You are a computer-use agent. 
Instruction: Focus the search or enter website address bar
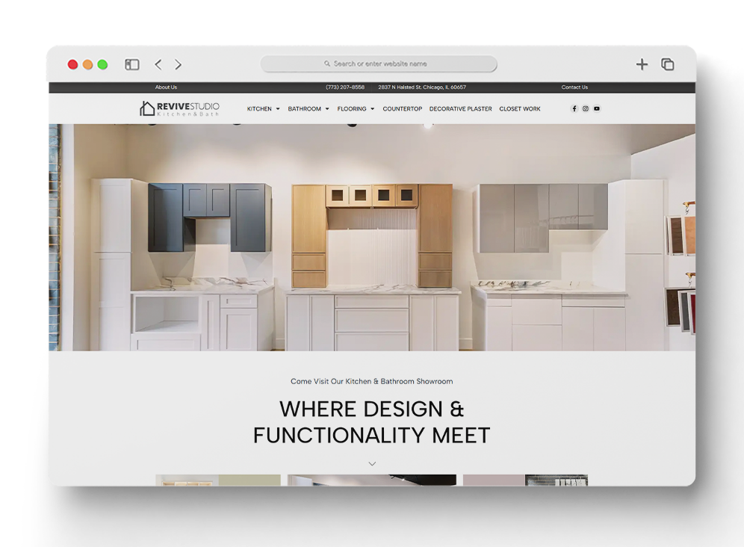pos(379,64)
